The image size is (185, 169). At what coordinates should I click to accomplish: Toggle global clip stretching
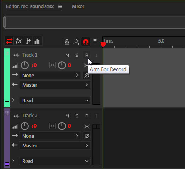pos(76,41)
